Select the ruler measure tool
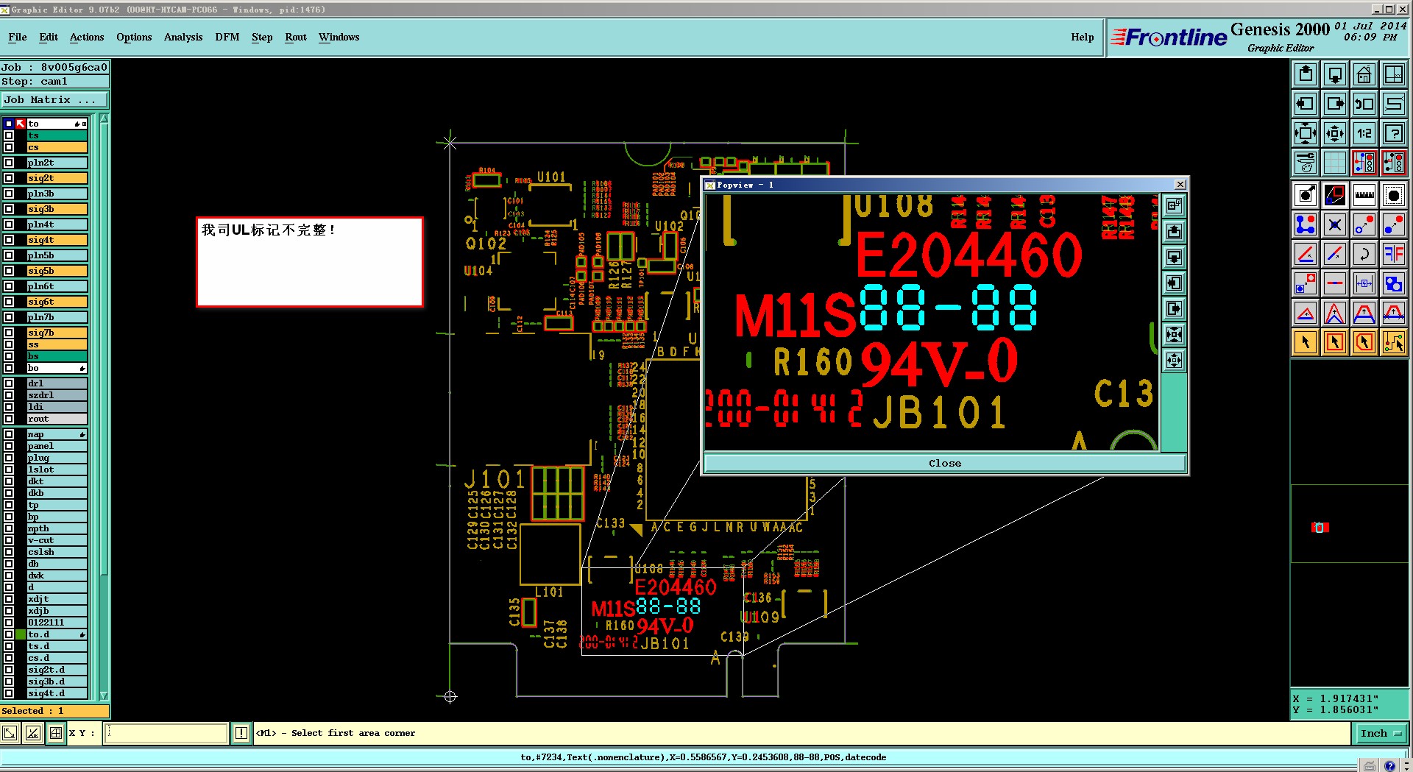This screenshot has width=1413, height=772. pyautogui.click(x=1364, y=195)
